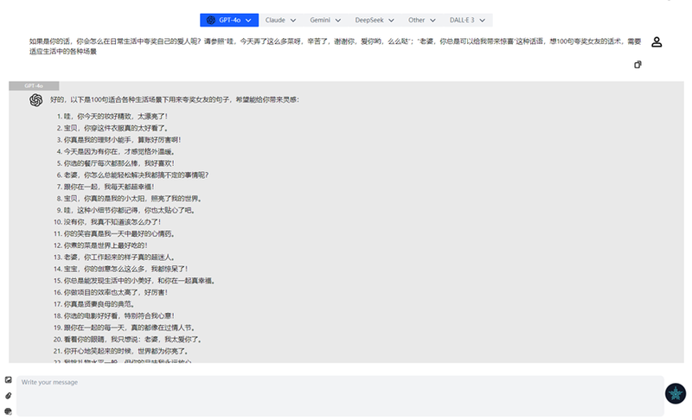Toggle the web search globe icon
692x420 pixels.
pyautogui.click(x=9, y=411)
